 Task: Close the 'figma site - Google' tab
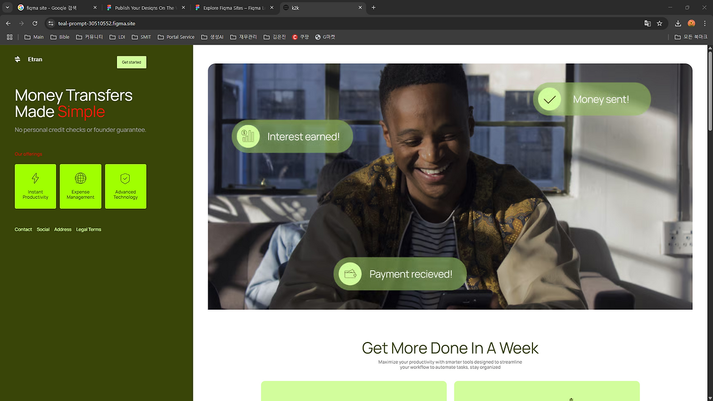(x=95, y=8)
